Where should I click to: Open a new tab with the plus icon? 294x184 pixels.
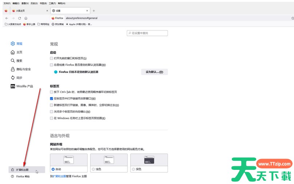pyautogui.click(x=94, y=11)
